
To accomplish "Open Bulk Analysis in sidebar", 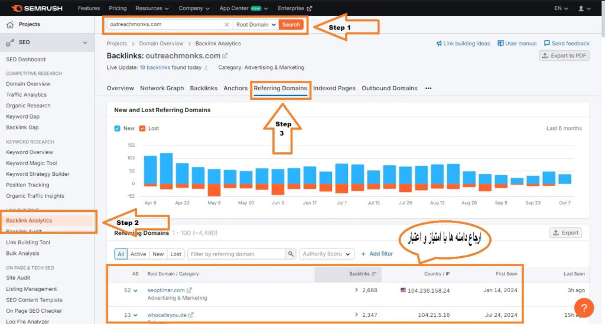I will tap(22, 254).
